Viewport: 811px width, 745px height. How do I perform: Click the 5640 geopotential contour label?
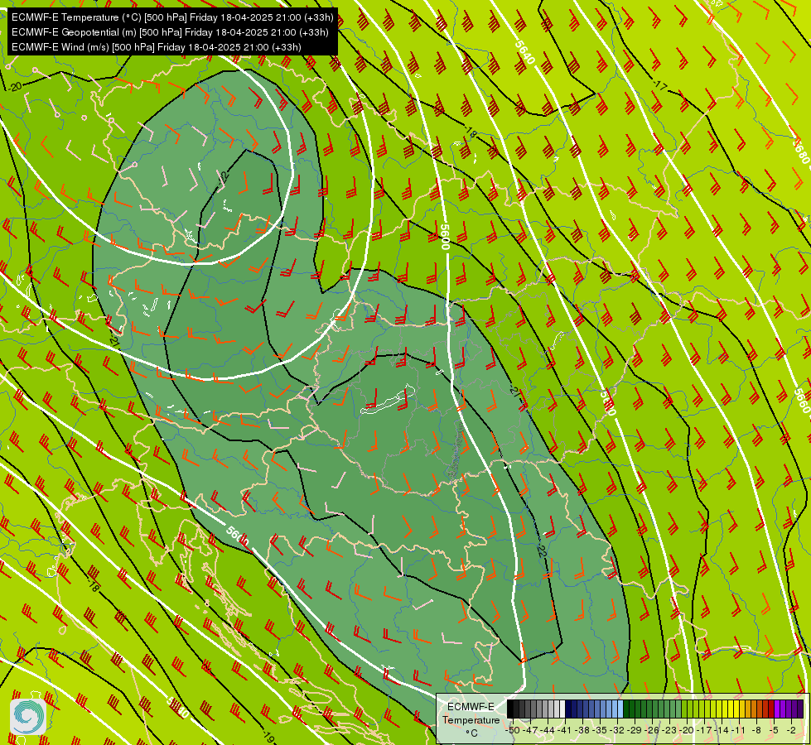pos(525,52)
